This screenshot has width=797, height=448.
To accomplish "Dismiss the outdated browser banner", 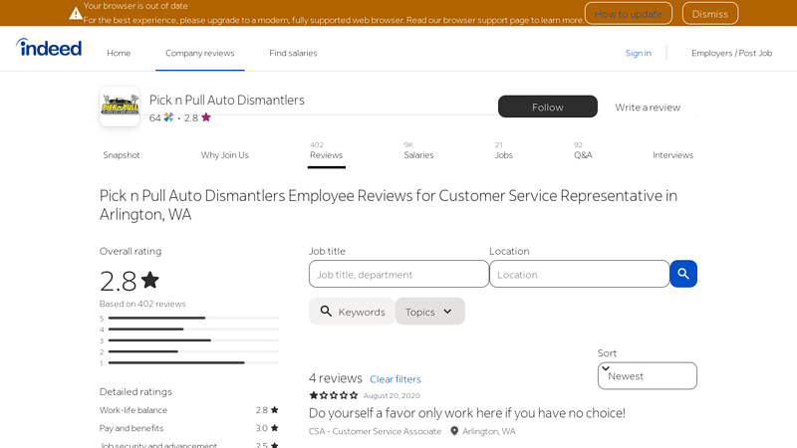I will point(709,13).
